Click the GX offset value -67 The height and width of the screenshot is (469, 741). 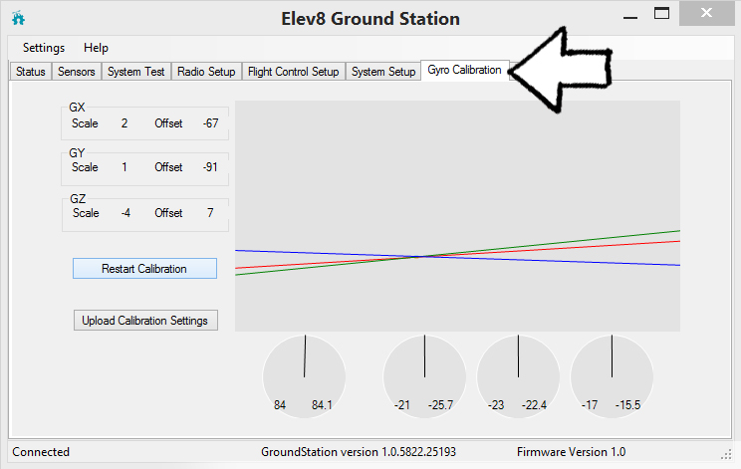(210, 123)
